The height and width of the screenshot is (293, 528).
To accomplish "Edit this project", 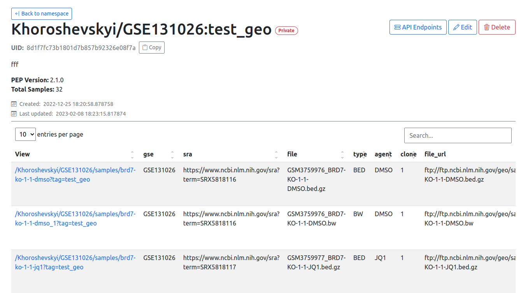I will click(x=463, y=27).
